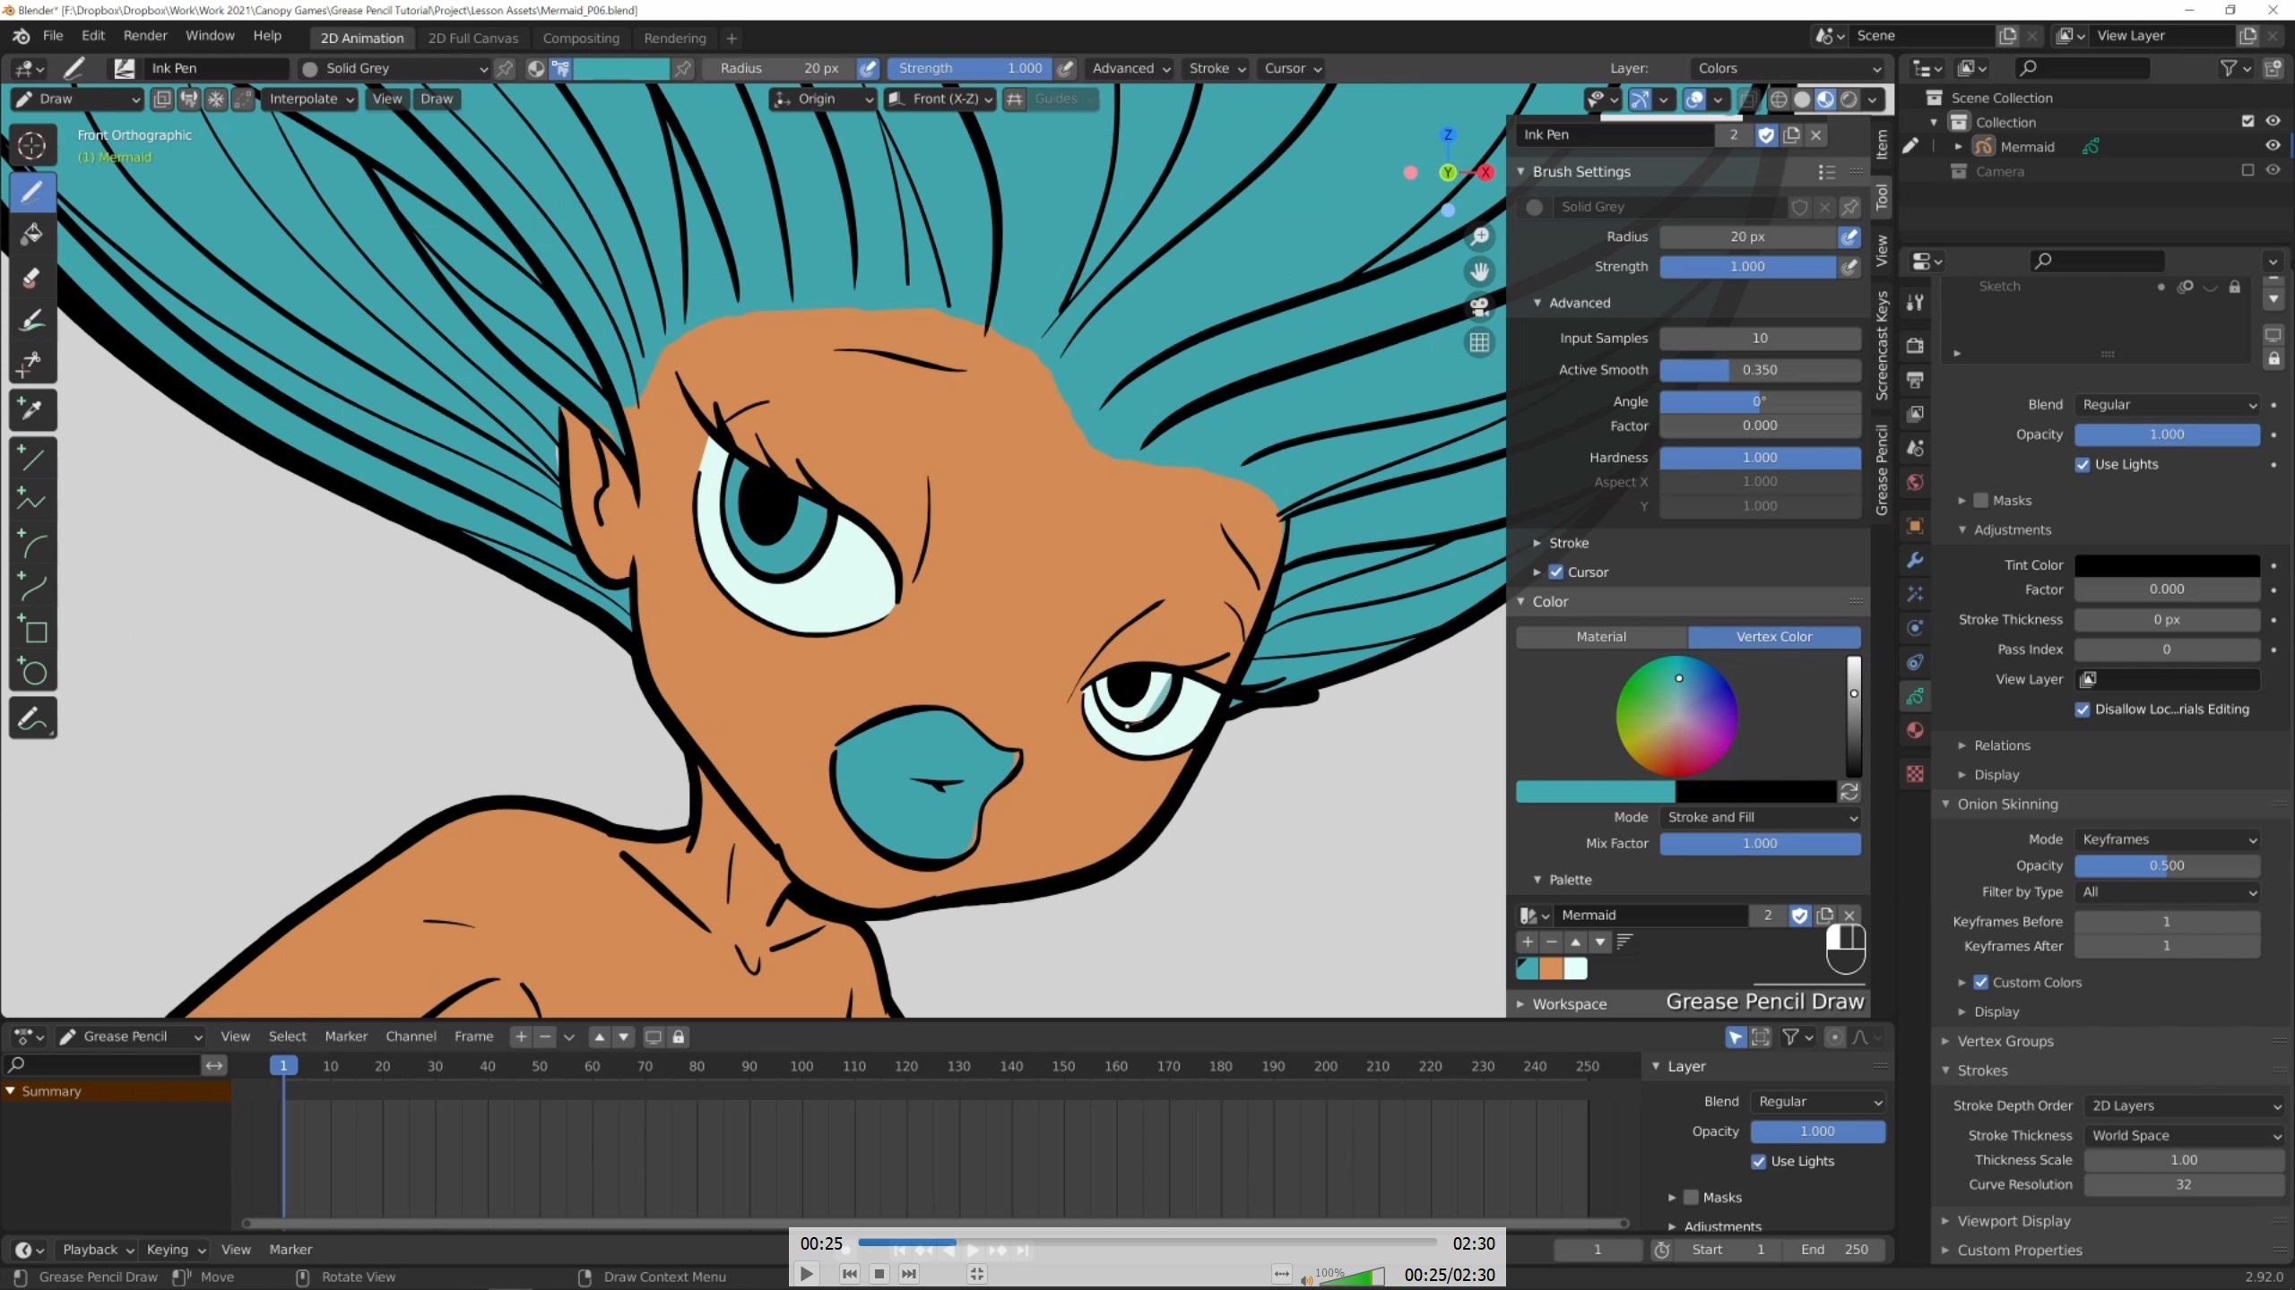Screen dimensions: 2295x1290
Task: Switch to Compositing workspace tab
Action: (x=581, y=38)
